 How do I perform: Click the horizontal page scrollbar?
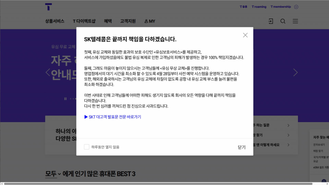tap(158, 184)
